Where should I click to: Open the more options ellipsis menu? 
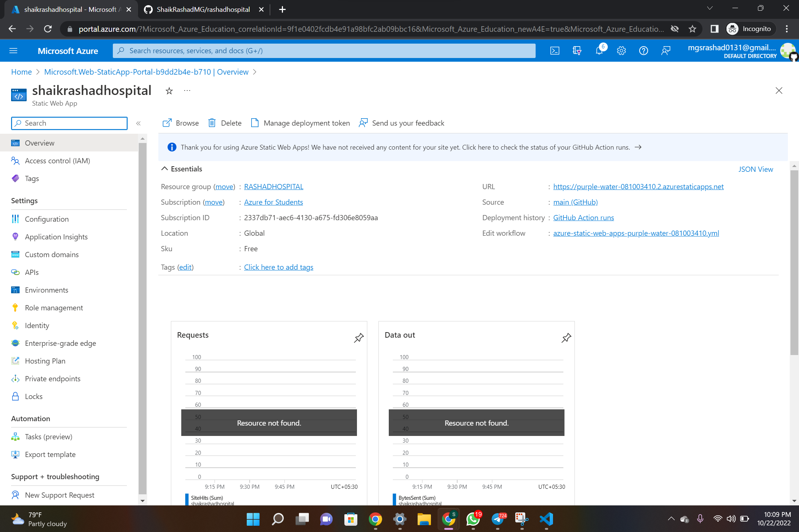187,91
